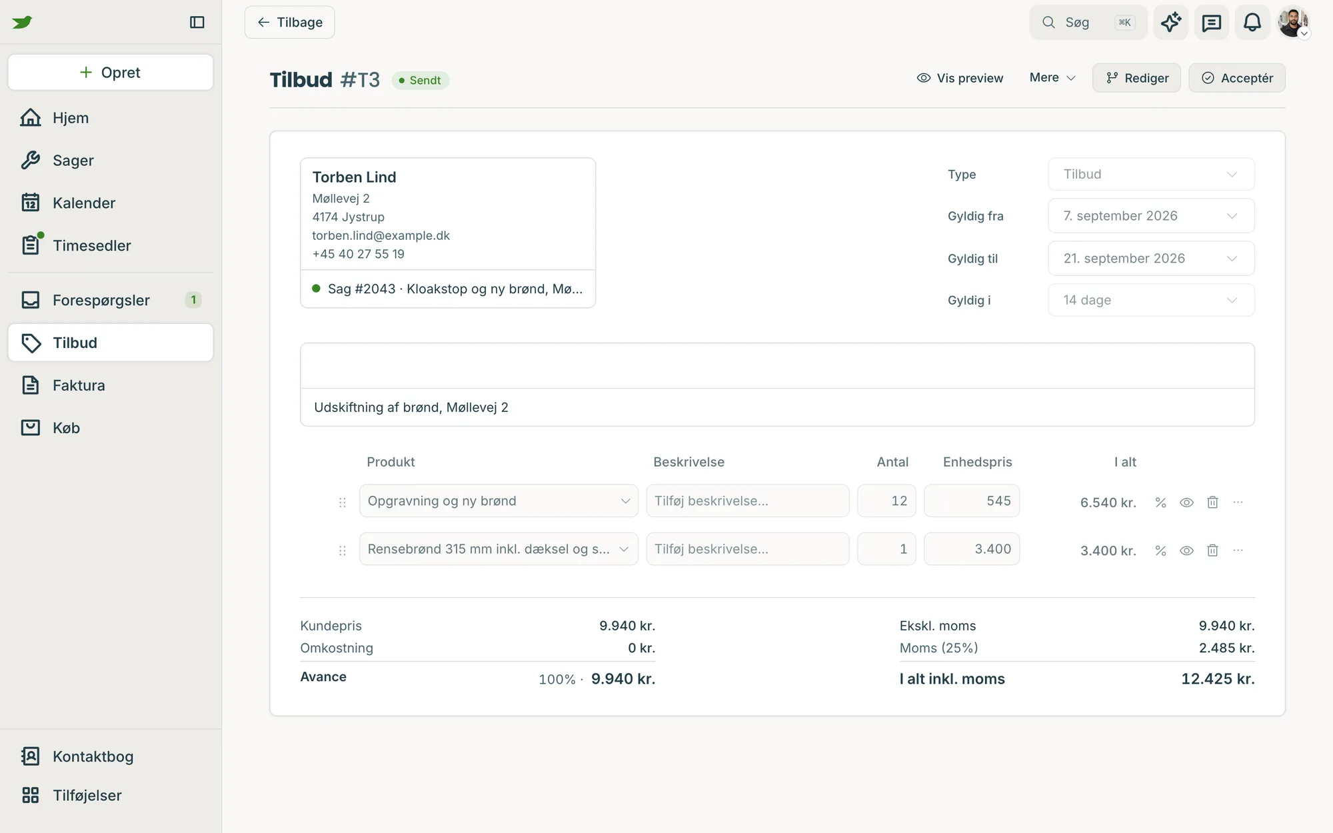
Task: Click the Søg search field
Action: tap(1088, 22)
